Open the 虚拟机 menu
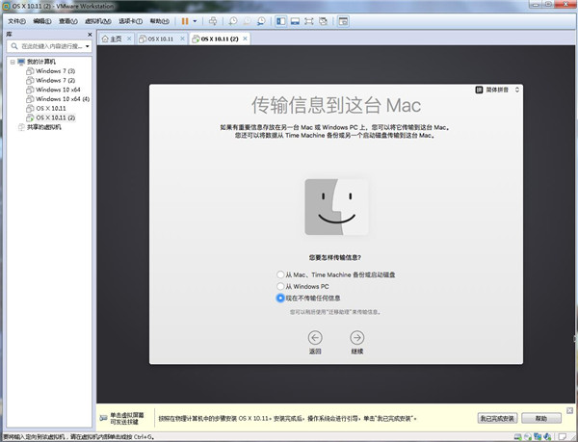This screenshot has width=578, height=442. pyautogui.click(x=98, y=21)
